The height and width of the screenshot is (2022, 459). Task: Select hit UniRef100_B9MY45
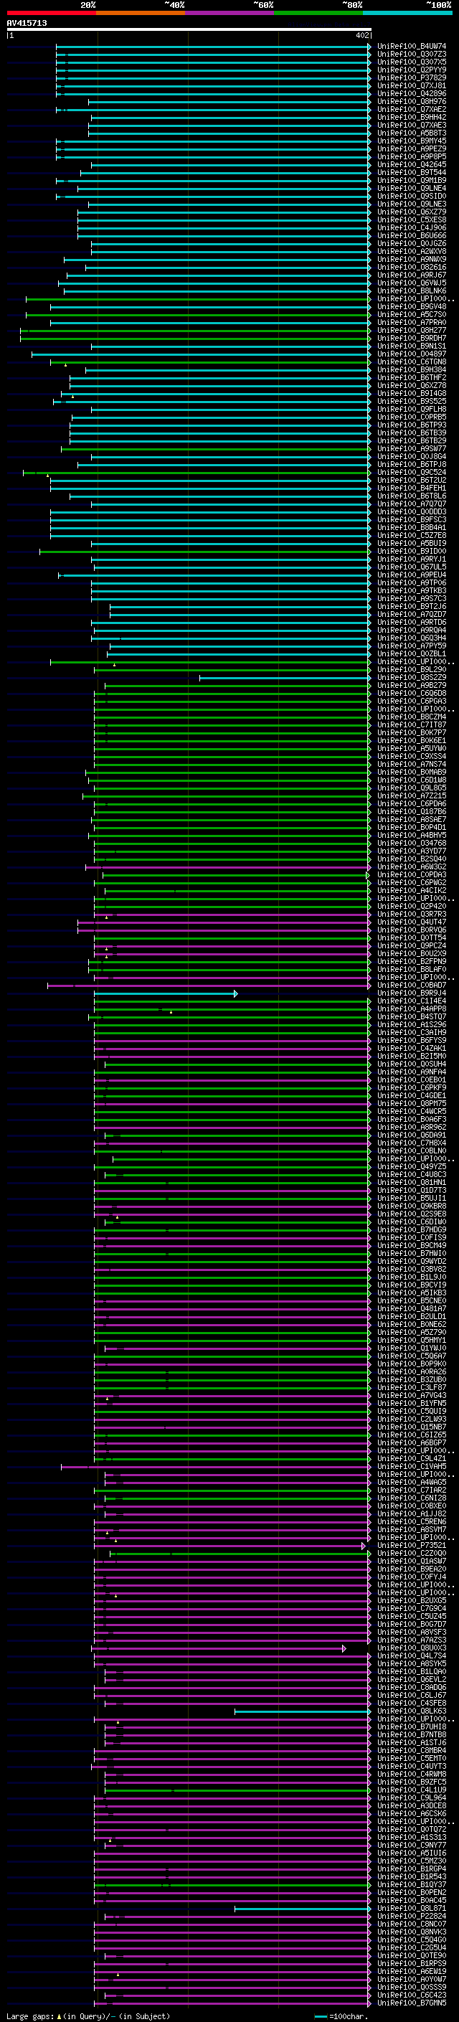click(412, 141)
